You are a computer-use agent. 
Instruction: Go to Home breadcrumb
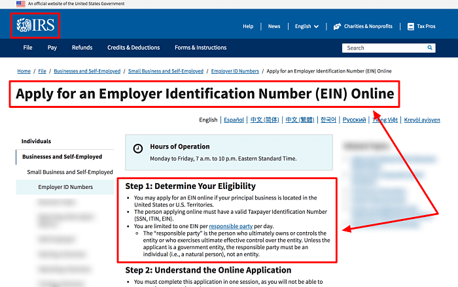click(24, 71)
